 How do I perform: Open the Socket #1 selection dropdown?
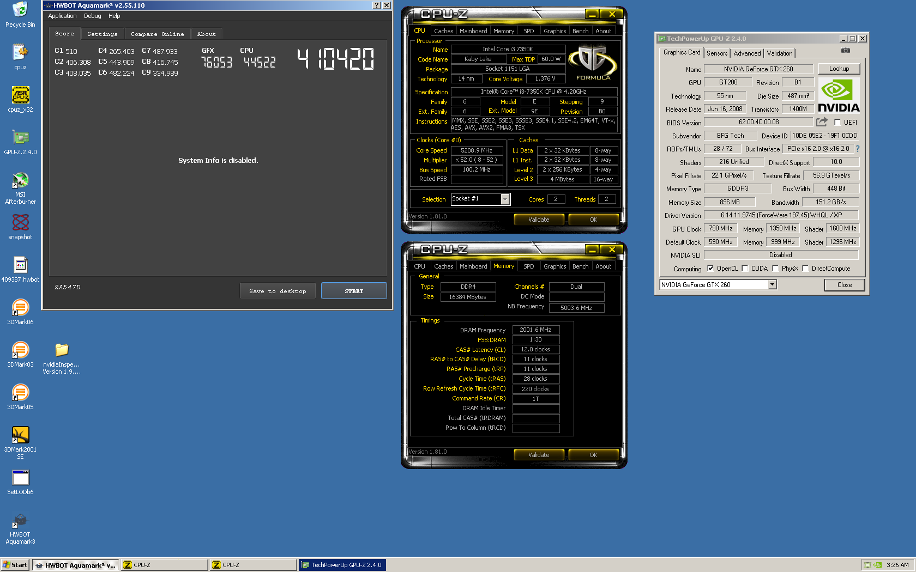click(505, 199)
